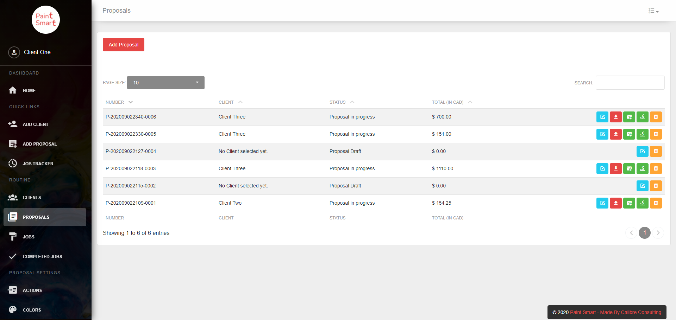Delete proposal P-202009022340-0006
Screen dimensions: 676x320
[656, 117]
